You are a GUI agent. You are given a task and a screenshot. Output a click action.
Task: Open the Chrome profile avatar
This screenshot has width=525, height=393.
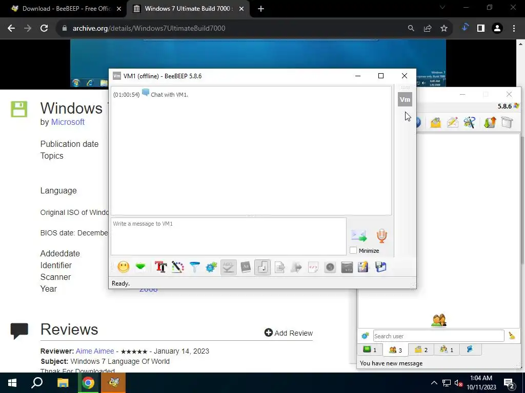(497, 29)
